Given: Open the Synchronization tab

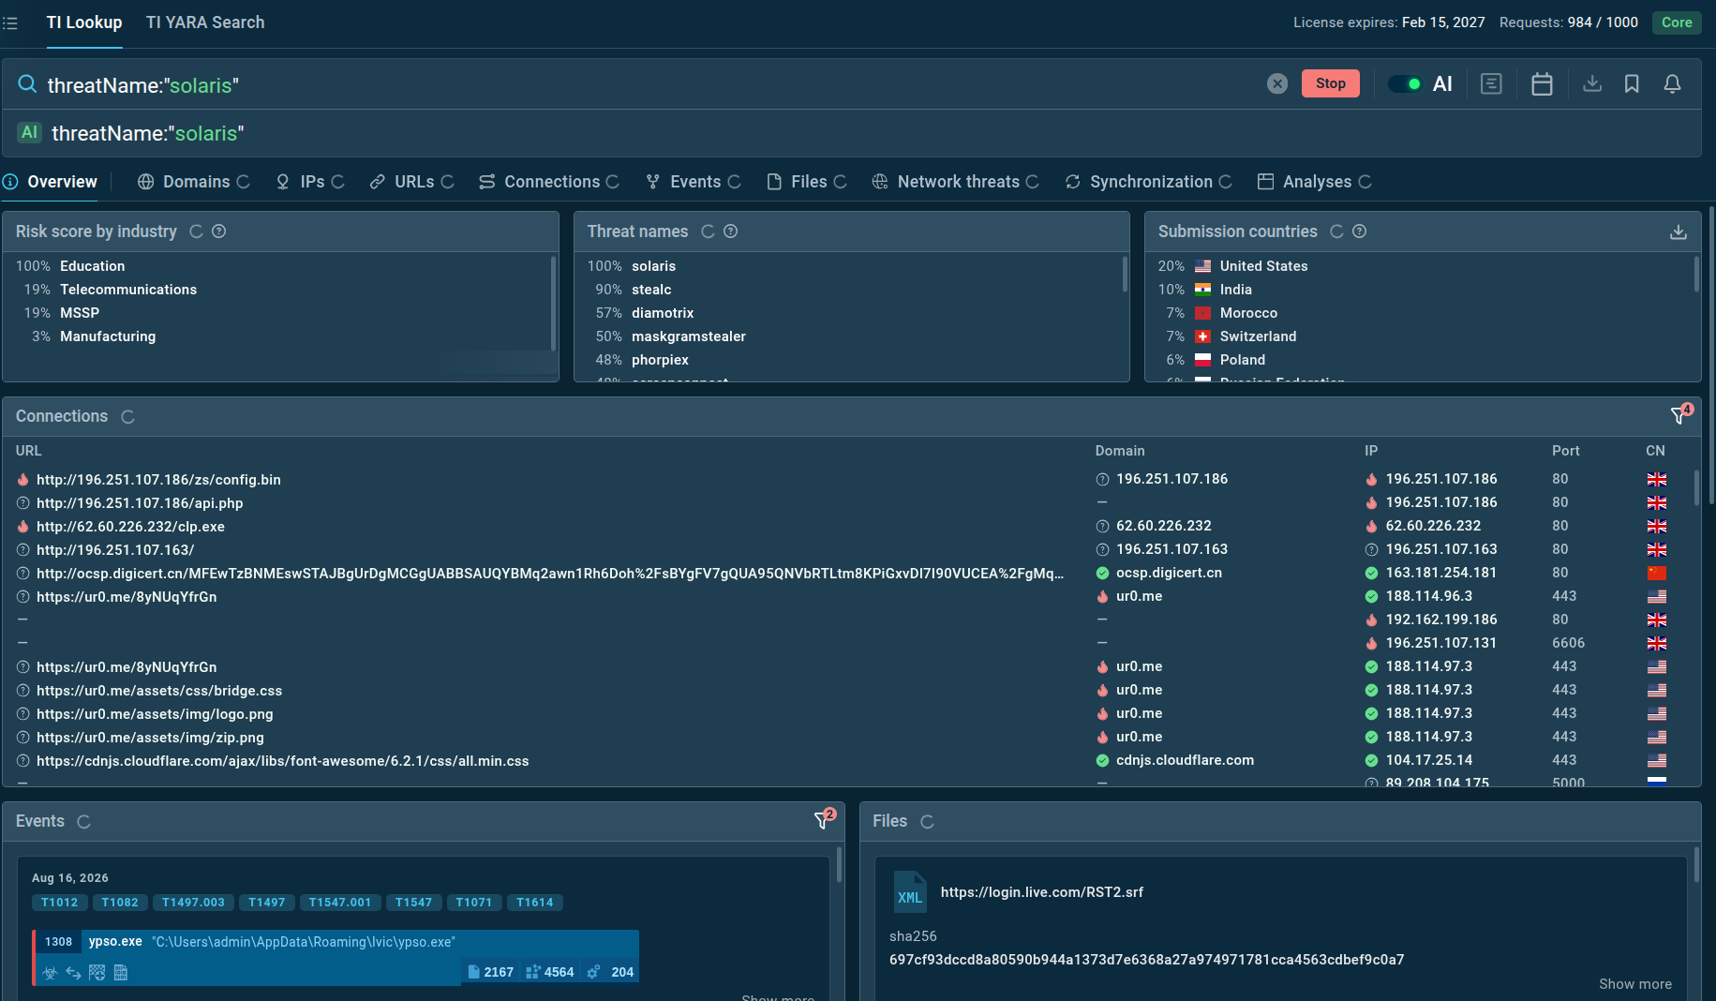Looking at the screenshot, I should 1149,182.
